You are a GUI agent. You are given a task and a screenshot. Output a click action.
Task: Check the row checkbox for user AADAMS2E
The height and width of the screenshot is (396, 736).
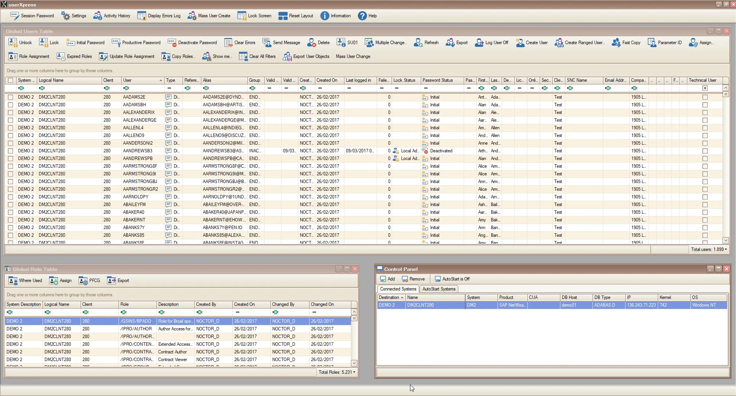[x=10, y=97]
